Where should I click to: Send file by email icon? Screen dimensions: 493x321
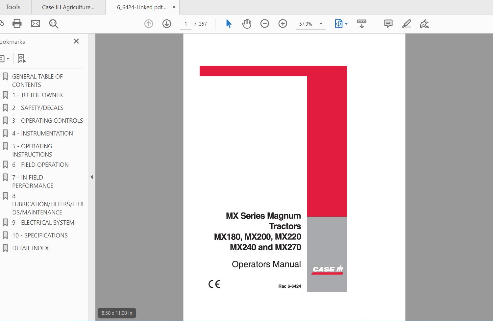click(35, 24)
